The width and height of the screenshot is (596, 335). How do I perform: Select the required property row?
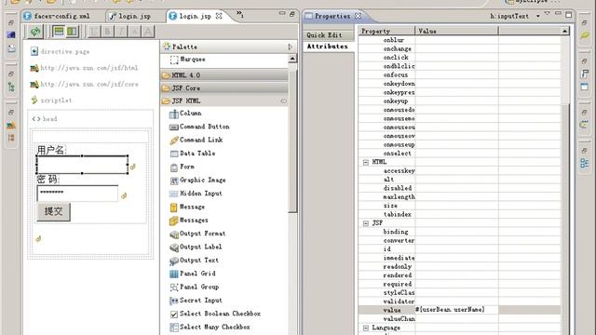tap(459, 284)
